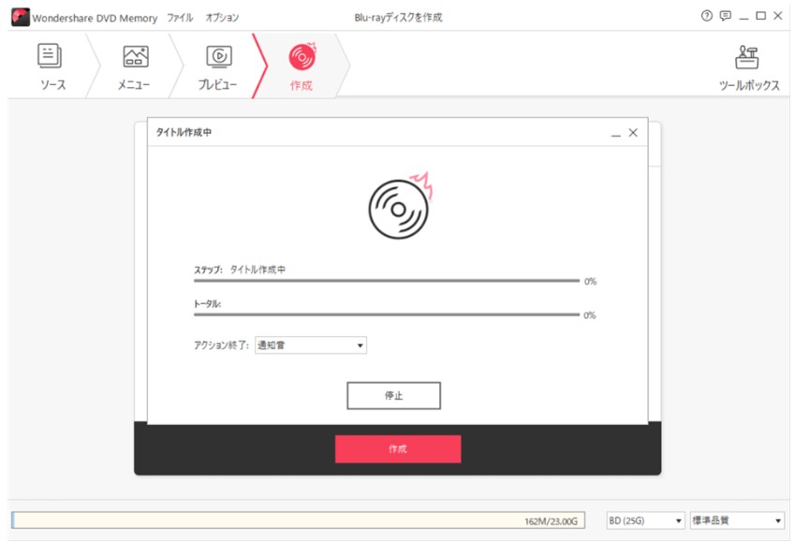Click the burning disc illustration in dialog
The height and width of the screenshot is (555, 795).
pos(400,206)
